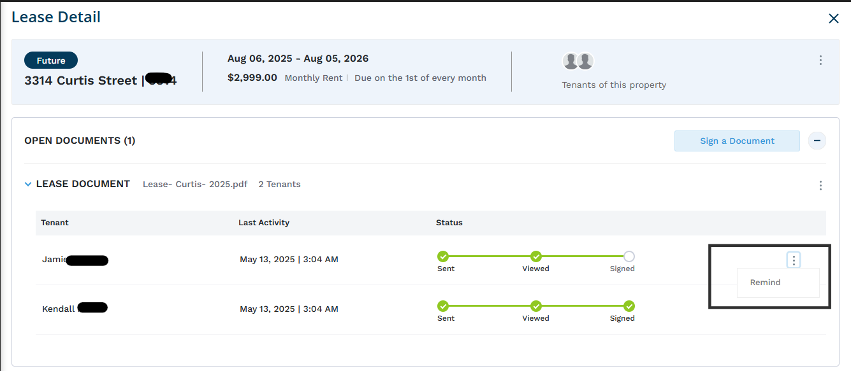
Task: Click the Sign a Document button
Action: point(737,141)
